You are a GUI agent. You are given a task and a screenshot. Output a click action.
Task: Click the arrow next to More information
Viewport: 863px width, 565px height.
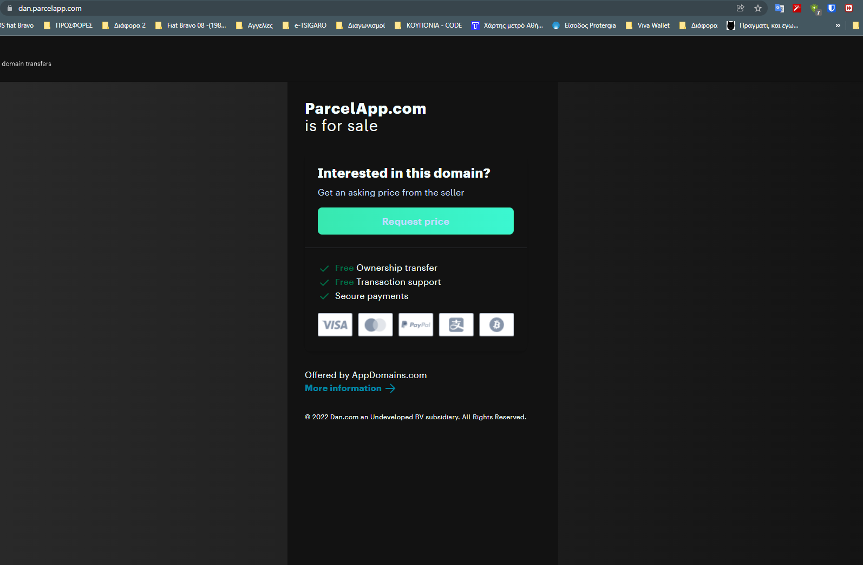pos(390,388)
